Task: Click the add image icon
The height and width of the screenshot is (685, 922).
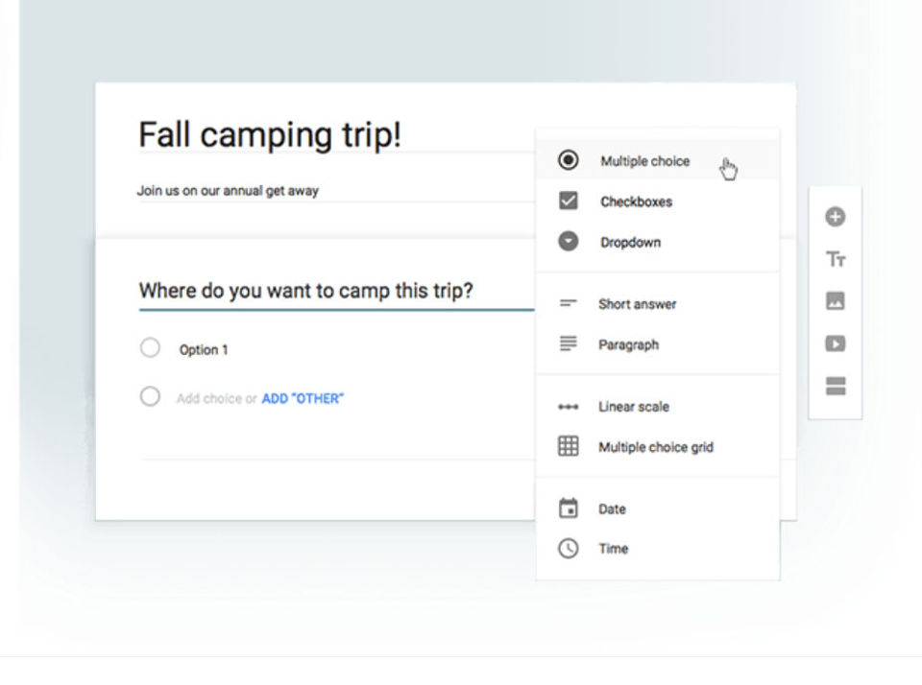Action: point(835,301)
